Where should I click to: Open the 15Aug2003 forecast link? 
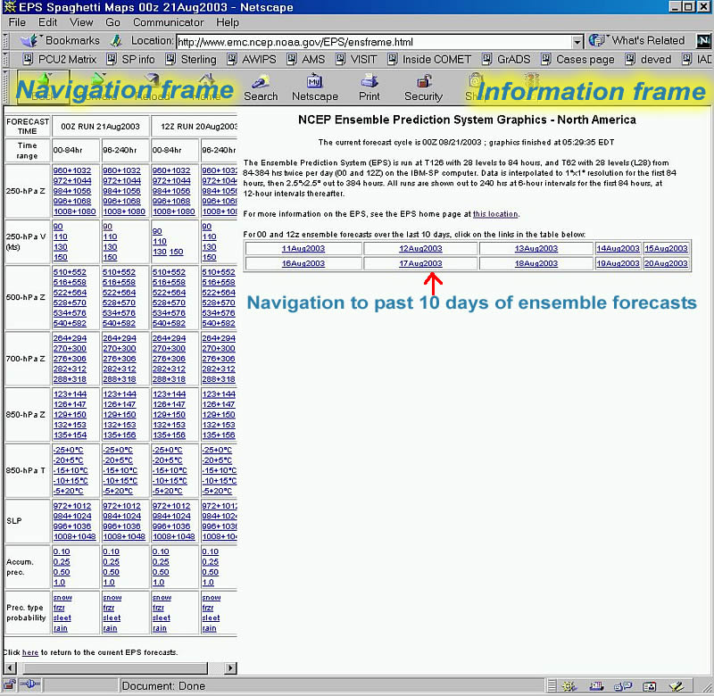click(666, 249)
